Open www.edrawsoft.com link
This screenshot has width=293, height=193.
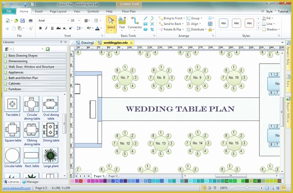pos(17,188)
